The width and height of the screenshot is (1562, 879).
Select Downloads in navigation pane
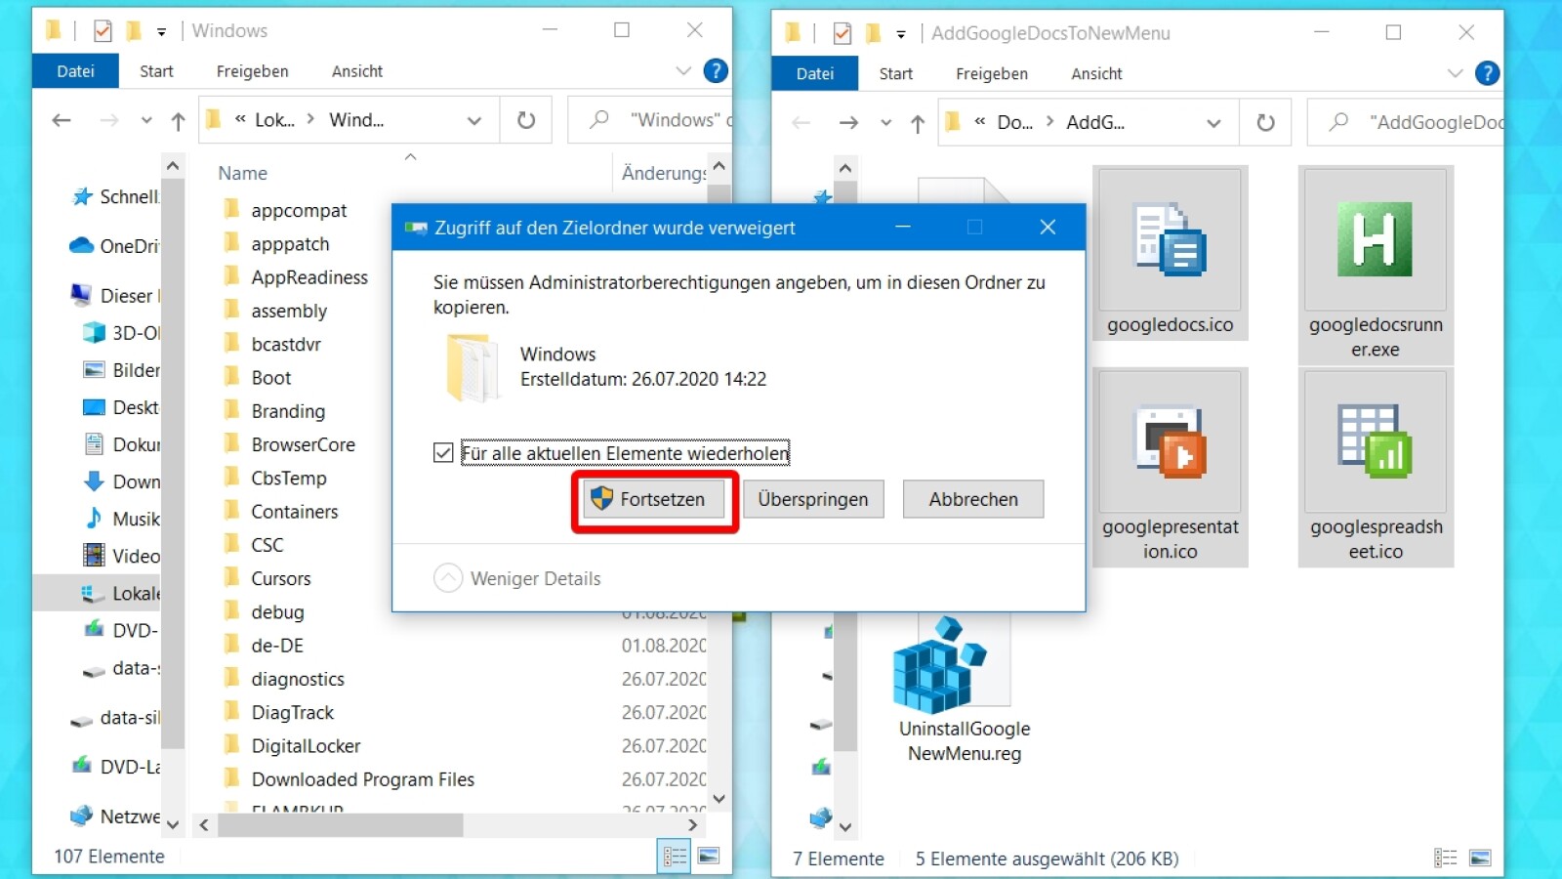point(122,481)
